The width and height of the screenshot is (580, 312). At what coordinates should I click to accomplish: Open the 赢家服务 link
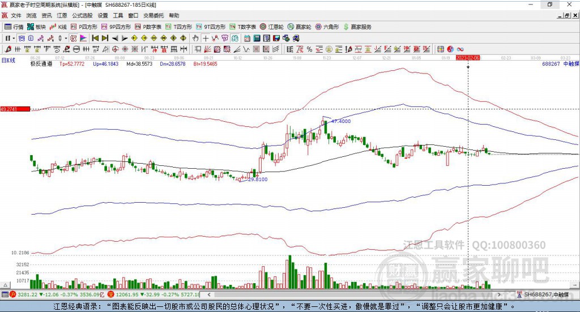357,27
